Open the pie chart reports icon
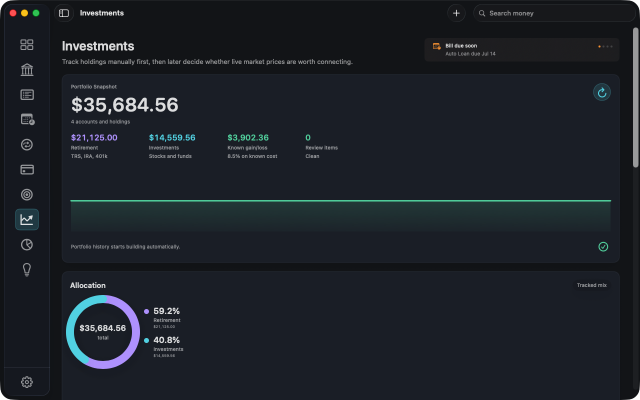The width and height of the screenshot is (640, 400). (x=27, y=244)
